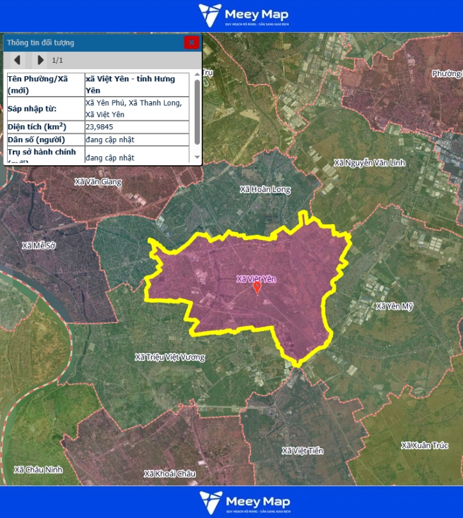
Task: Click Xã Xuân Trúc region label
Action: click(424, 446)
